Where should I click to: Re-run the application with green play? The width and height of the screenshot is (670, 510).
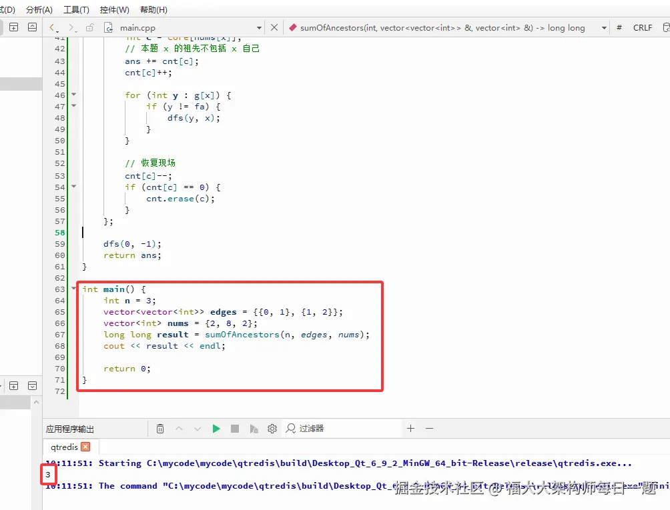click(x=216, y=429)
